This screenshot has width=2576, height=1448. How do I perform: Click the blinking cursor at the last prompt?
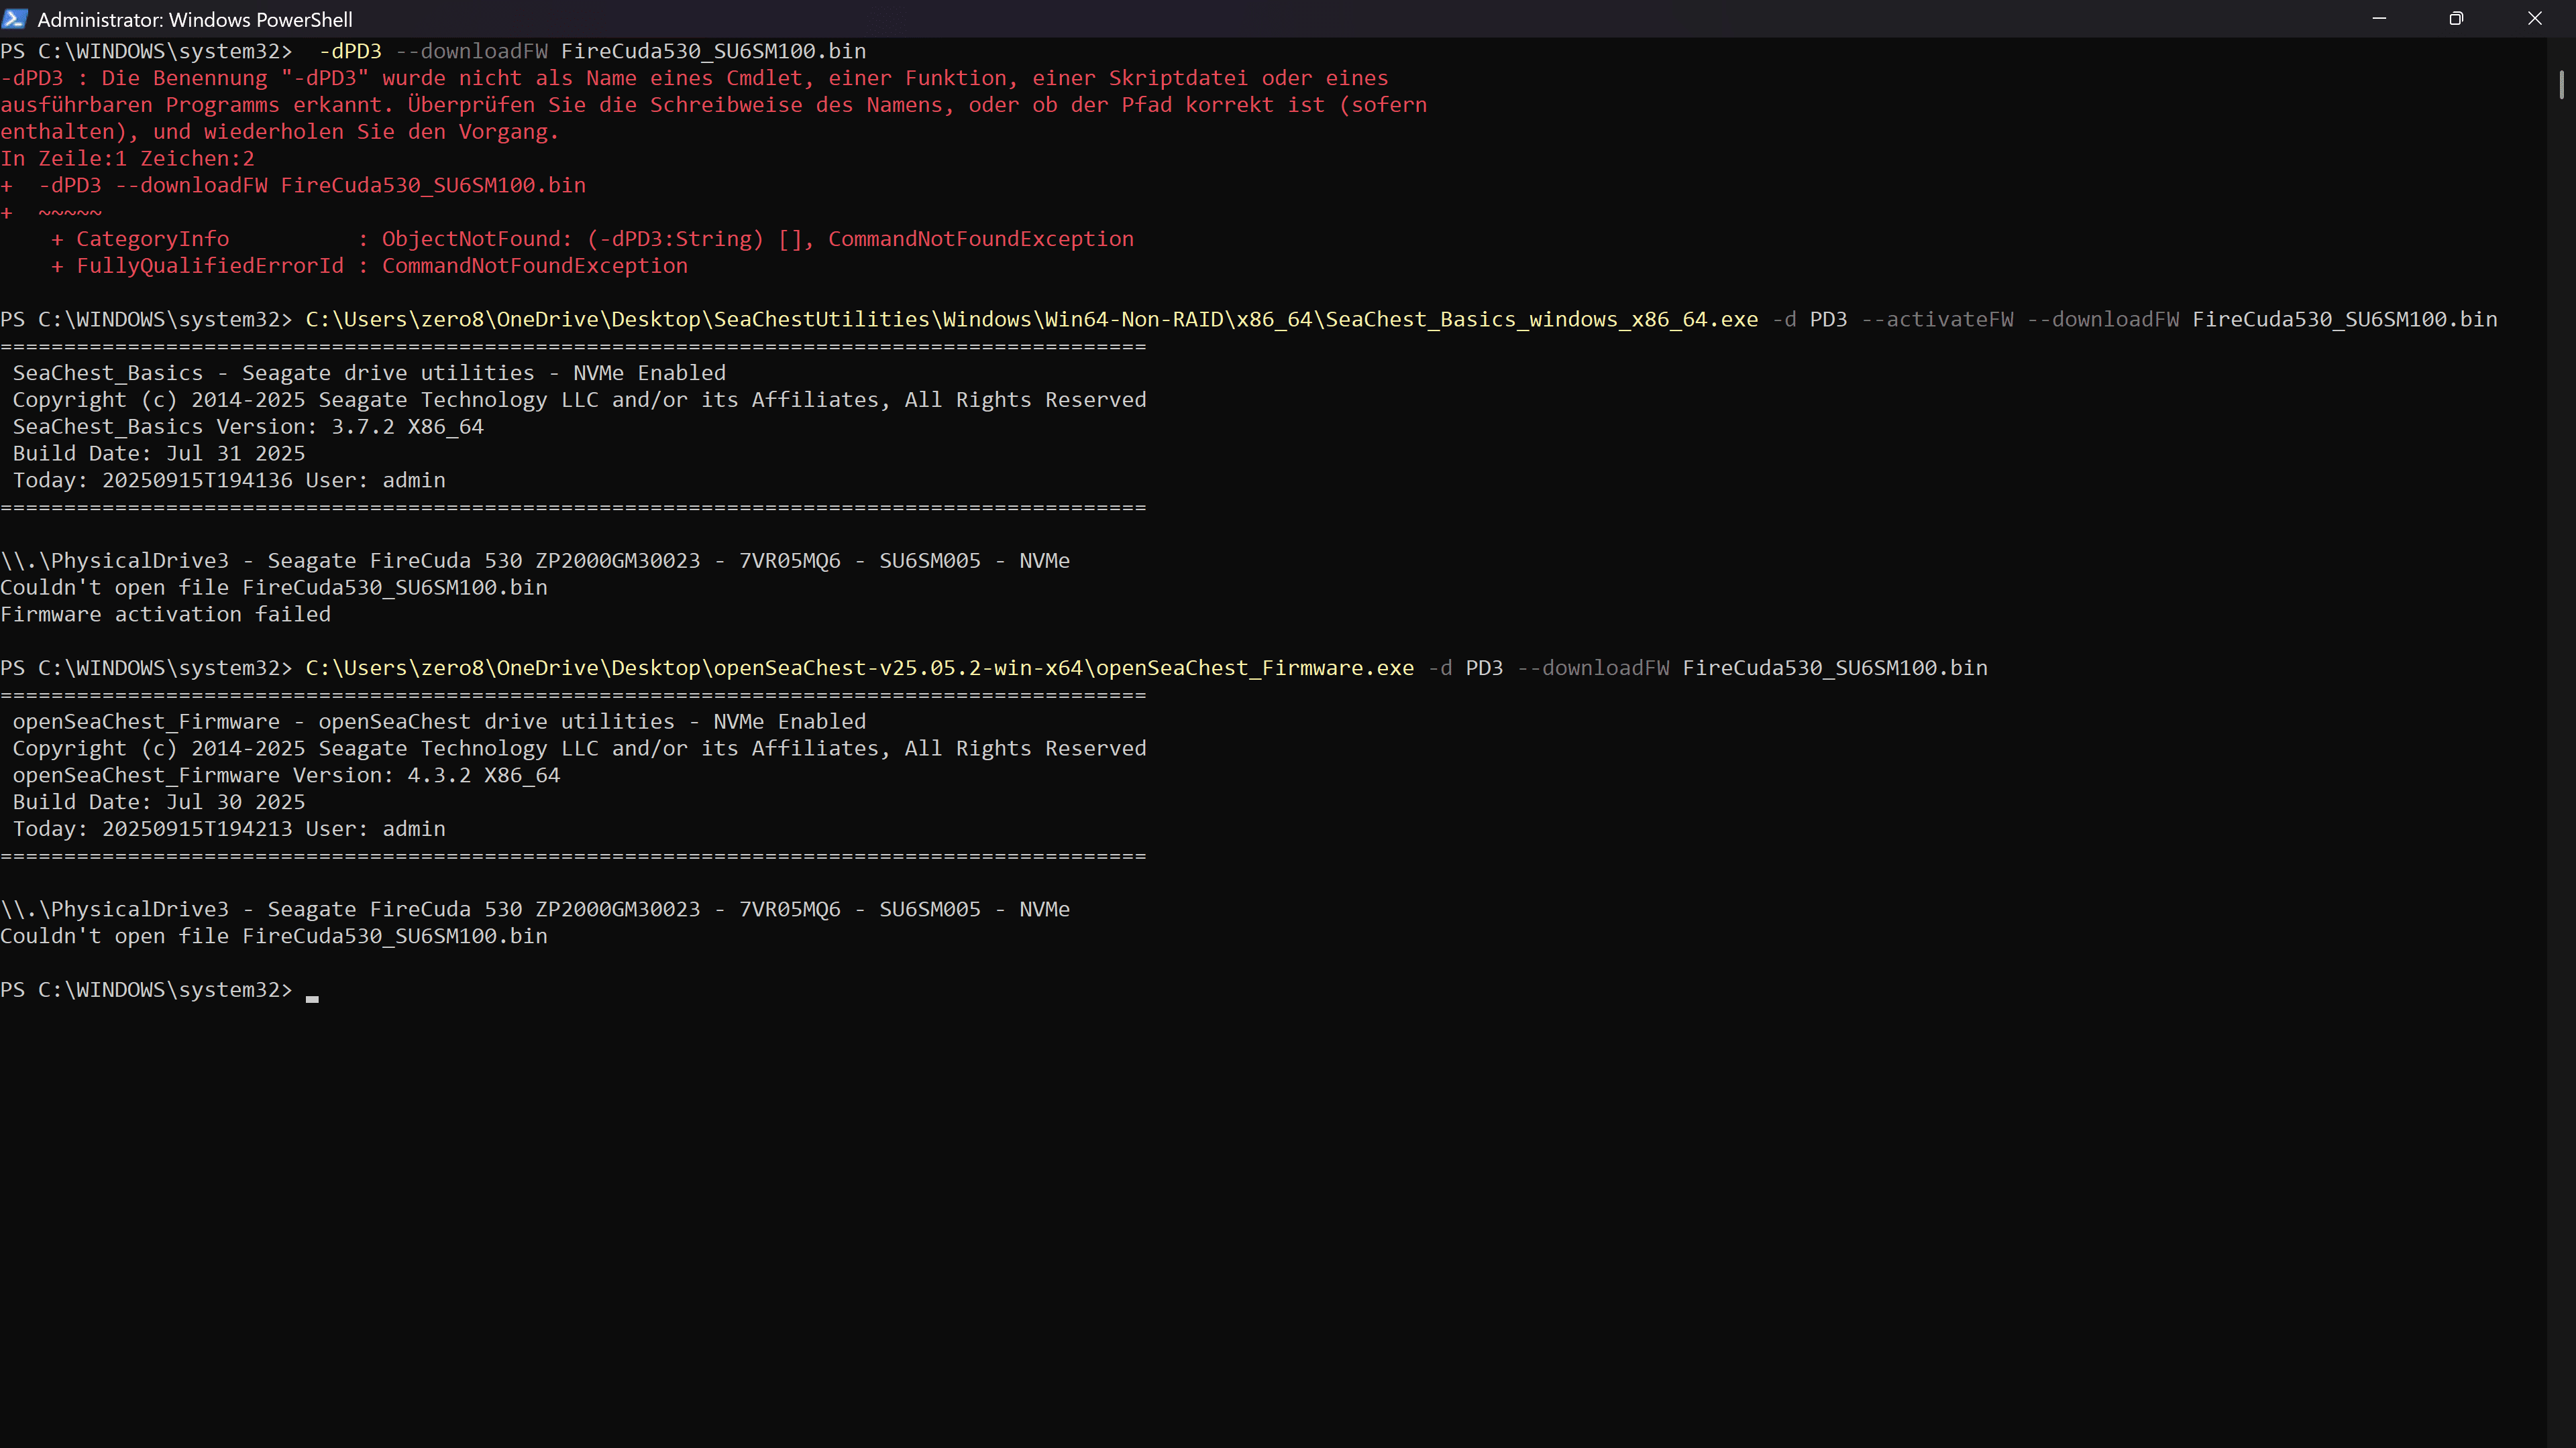pos(312,996)
